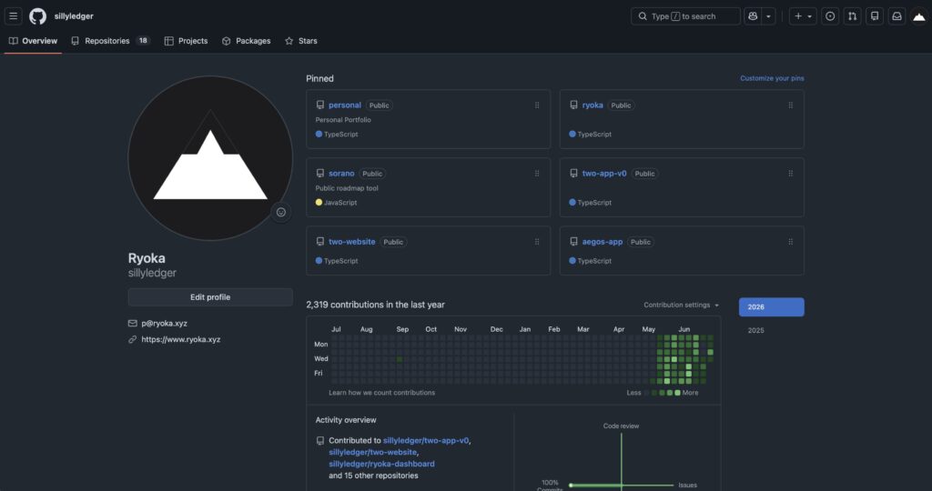
Task: Grab the drag handle on aegos-app card
Action: [x=790, y=242]
